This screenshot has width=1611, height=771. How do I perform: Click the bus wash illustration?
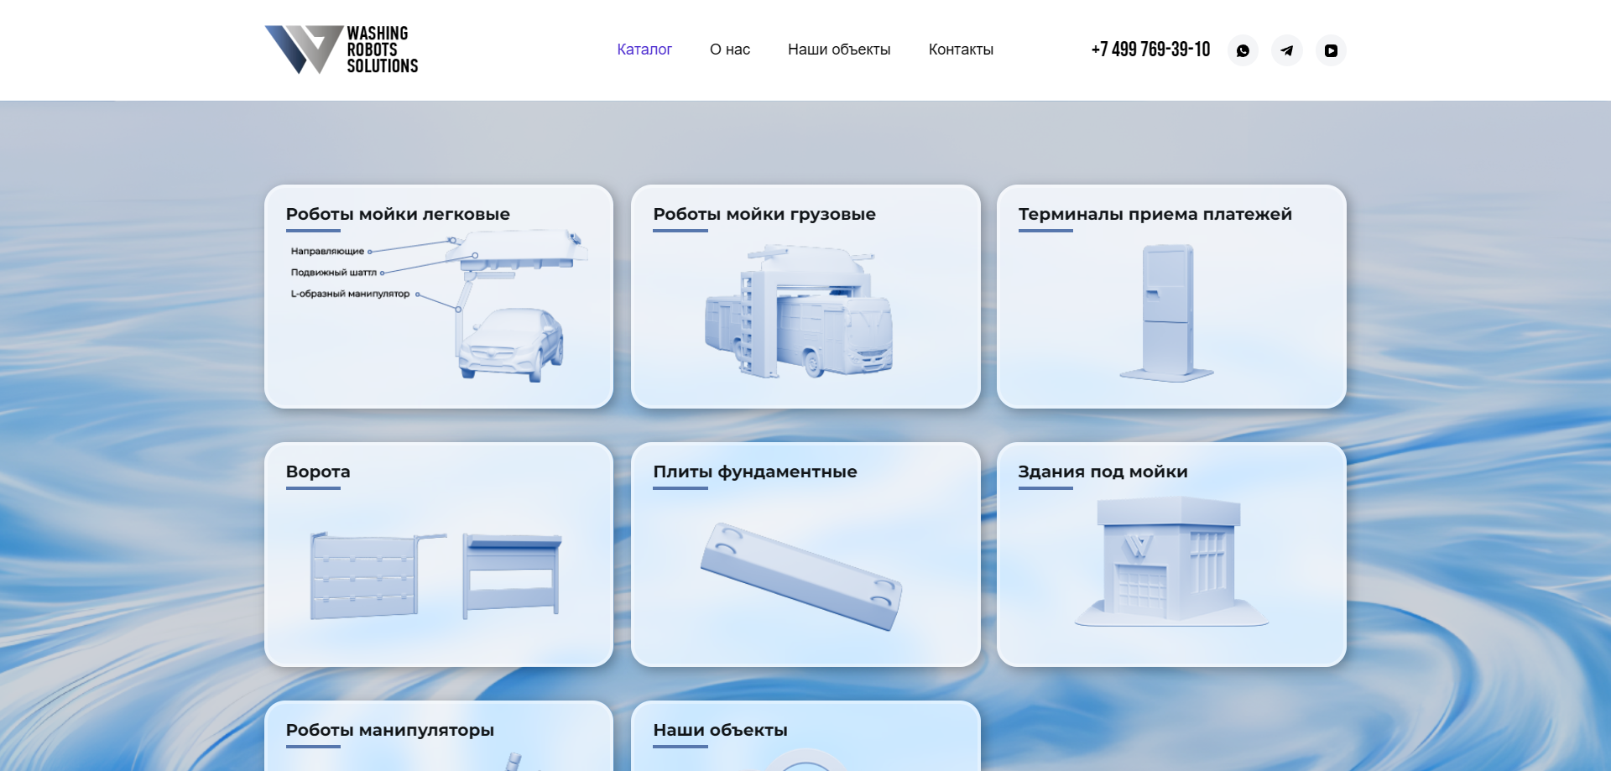point(799,311)
